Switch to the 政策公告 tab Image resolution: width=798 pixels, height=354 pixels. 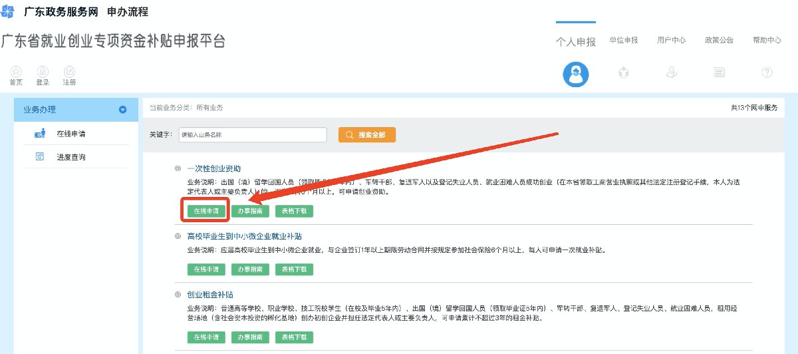(719, 41)
